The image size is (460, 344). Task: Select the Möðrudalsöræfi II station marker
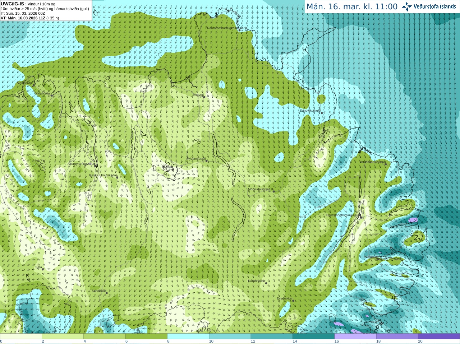tap(274, 191)
